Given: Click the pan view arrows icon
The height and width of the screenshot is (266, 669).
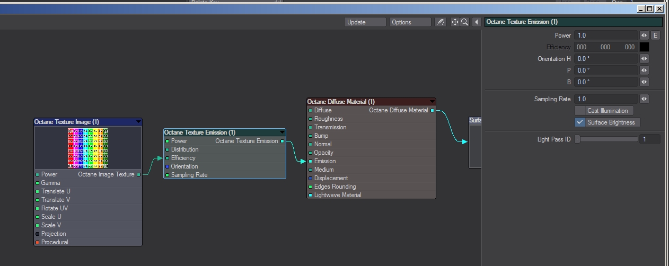Looking at the screenshot, I should [x=455, y=22].
